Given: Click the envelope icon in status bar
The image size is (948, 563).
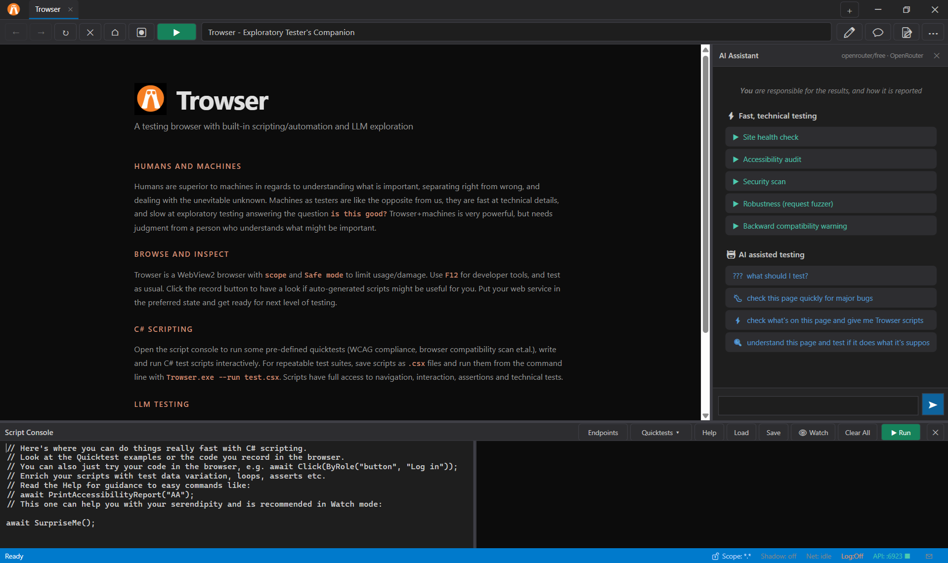Looking at the screenshot, I should [929, 556].
